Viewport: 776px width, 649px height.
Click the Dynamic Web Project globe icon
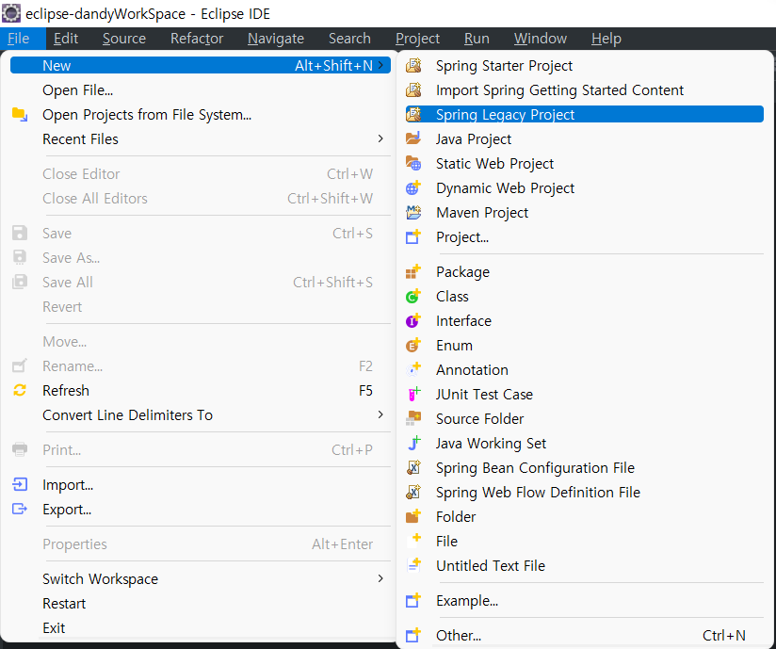pyautogui.click(x=413, y=187)
